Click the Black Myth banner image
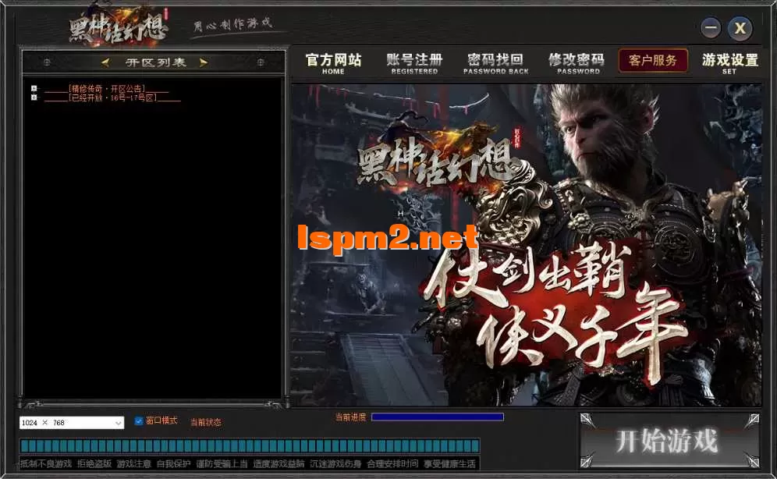This screenshot has height=479, width=777. coord(527,245)
